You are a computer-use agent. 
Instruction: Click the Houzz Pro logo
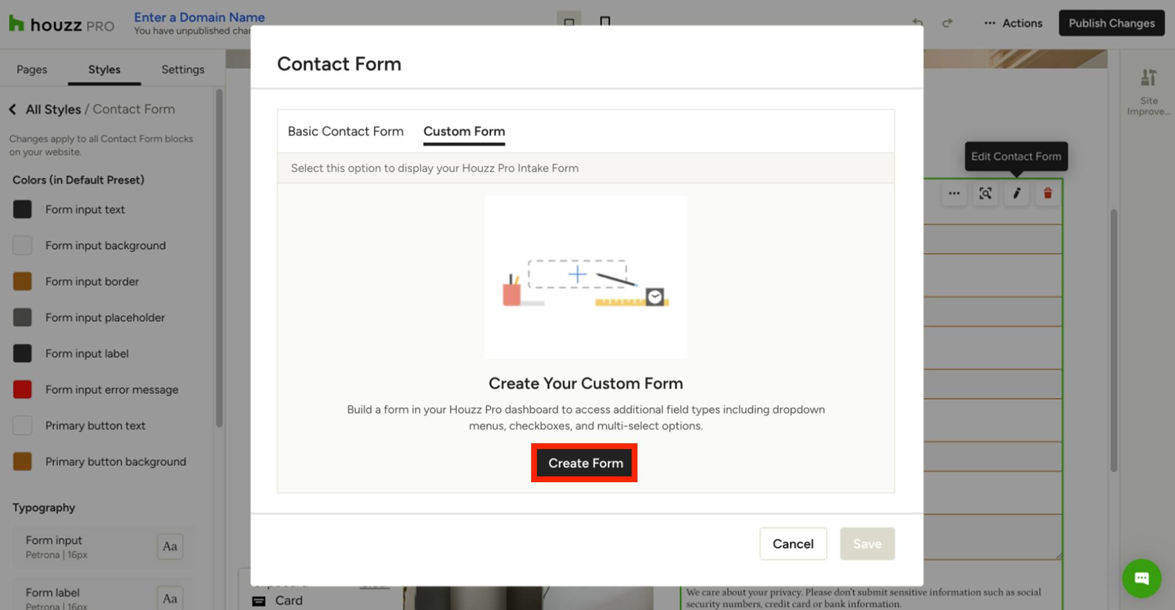coord(62,24)
